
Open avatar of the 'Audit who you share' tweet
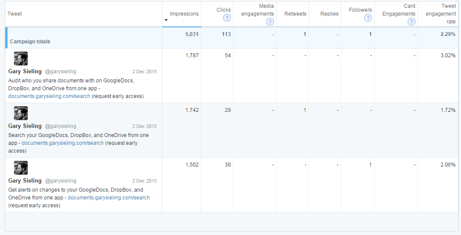(x=21, y=59)
